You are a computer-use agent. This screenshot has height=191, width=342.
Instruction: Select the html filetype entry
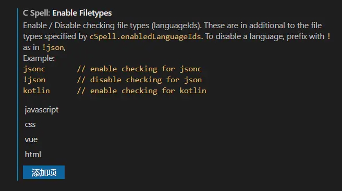(33, 155)
